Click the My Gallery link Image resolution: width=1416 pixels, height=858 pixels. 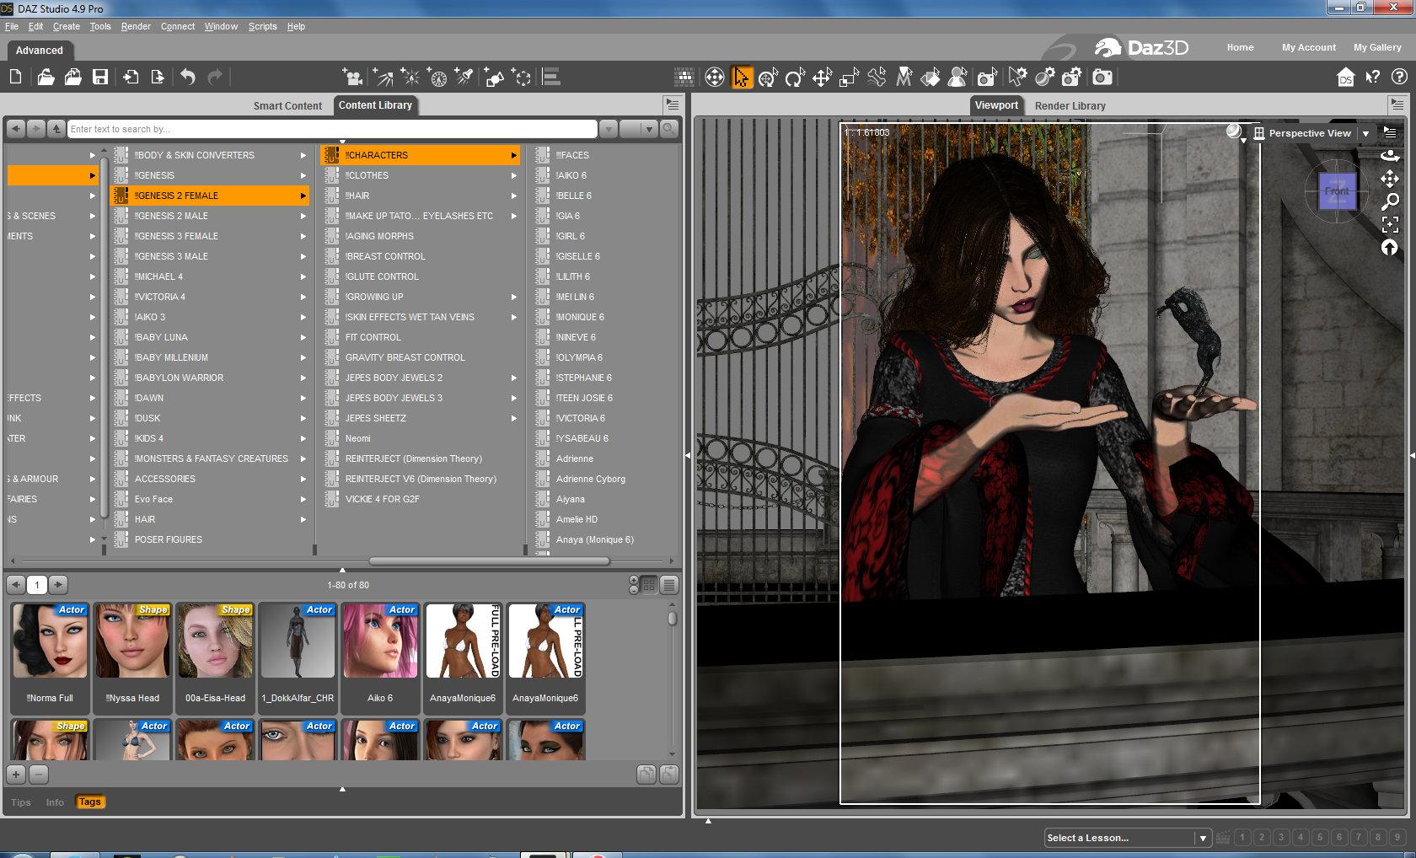[x=1377, y=47]
